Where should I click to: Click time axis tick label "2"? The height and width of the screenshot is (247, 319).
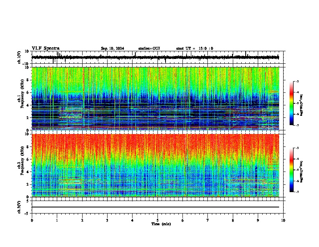(82, 220)
